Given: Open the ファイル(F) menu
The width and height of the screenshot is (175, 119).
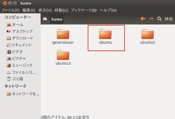Looking at the screenshot, I should pyautogui.click(x=10, y=10).
